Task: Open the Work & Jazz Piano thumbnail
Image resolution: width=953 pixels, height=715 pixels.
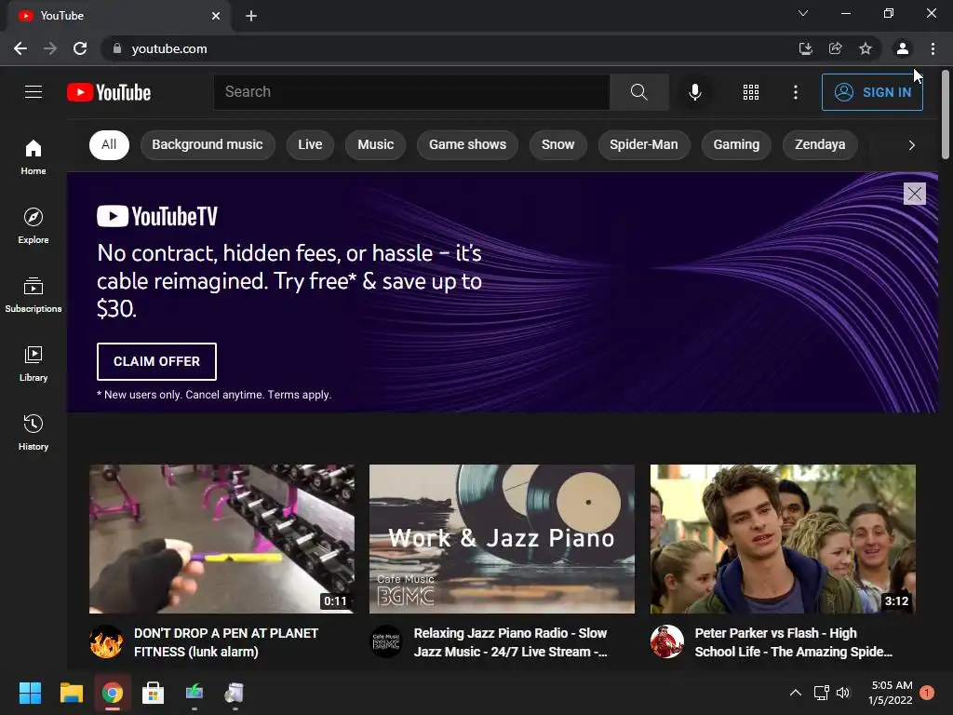Action: (x=502, y=539)
